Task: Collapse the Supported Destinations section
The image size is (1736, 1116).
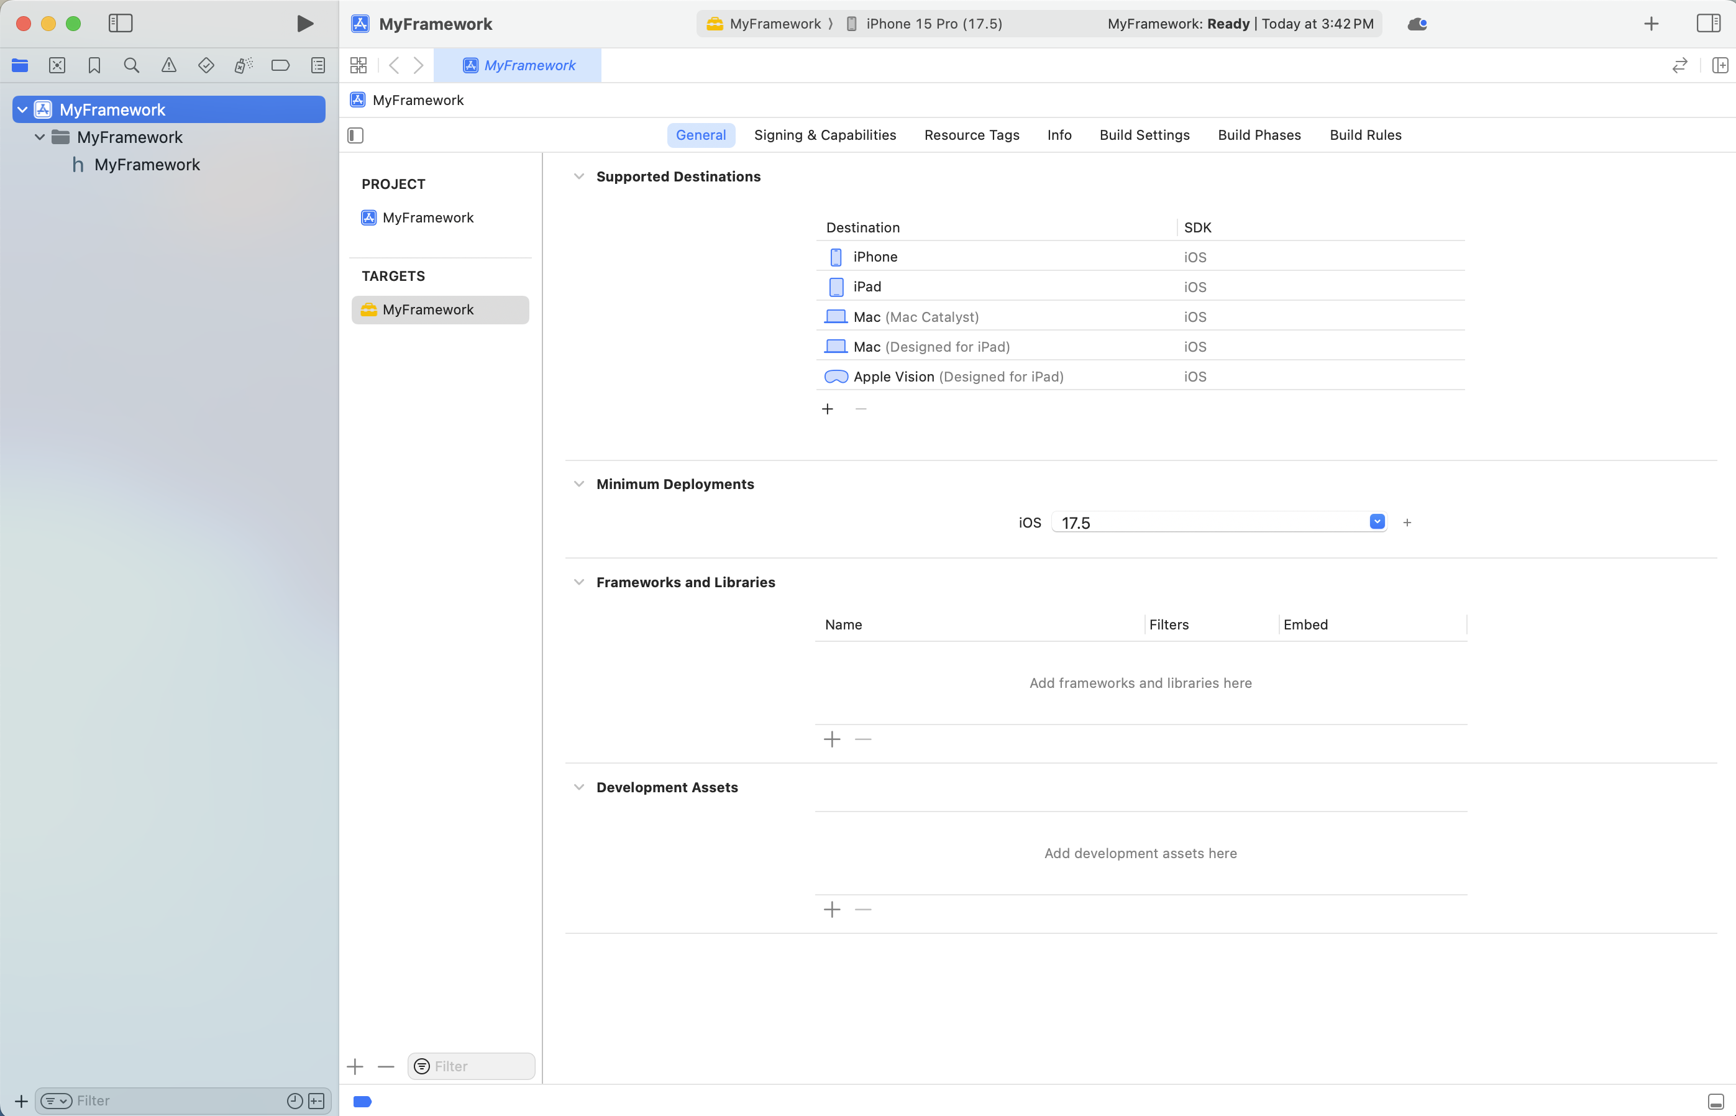Action: 579,177
